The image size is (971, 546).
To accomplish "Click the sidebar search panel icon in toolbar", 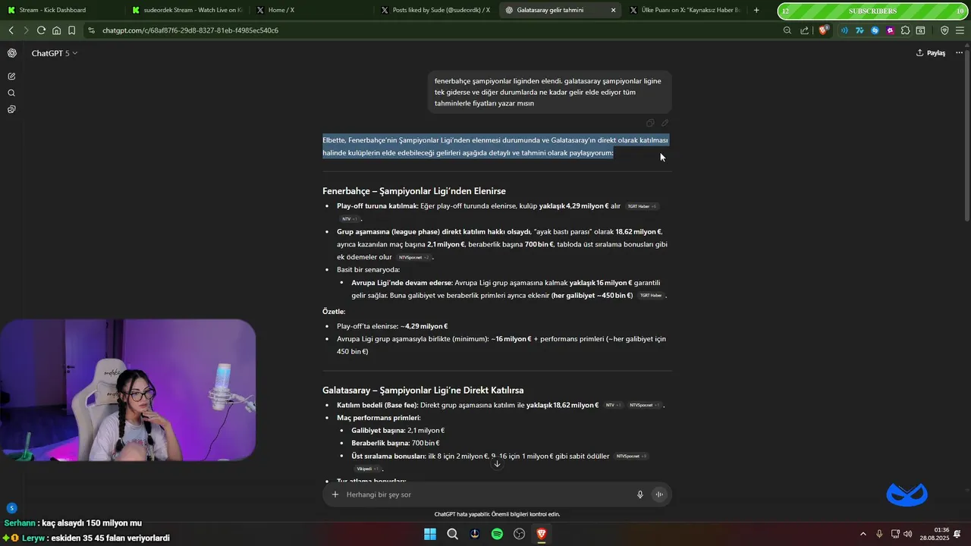I will click(920, 30).
